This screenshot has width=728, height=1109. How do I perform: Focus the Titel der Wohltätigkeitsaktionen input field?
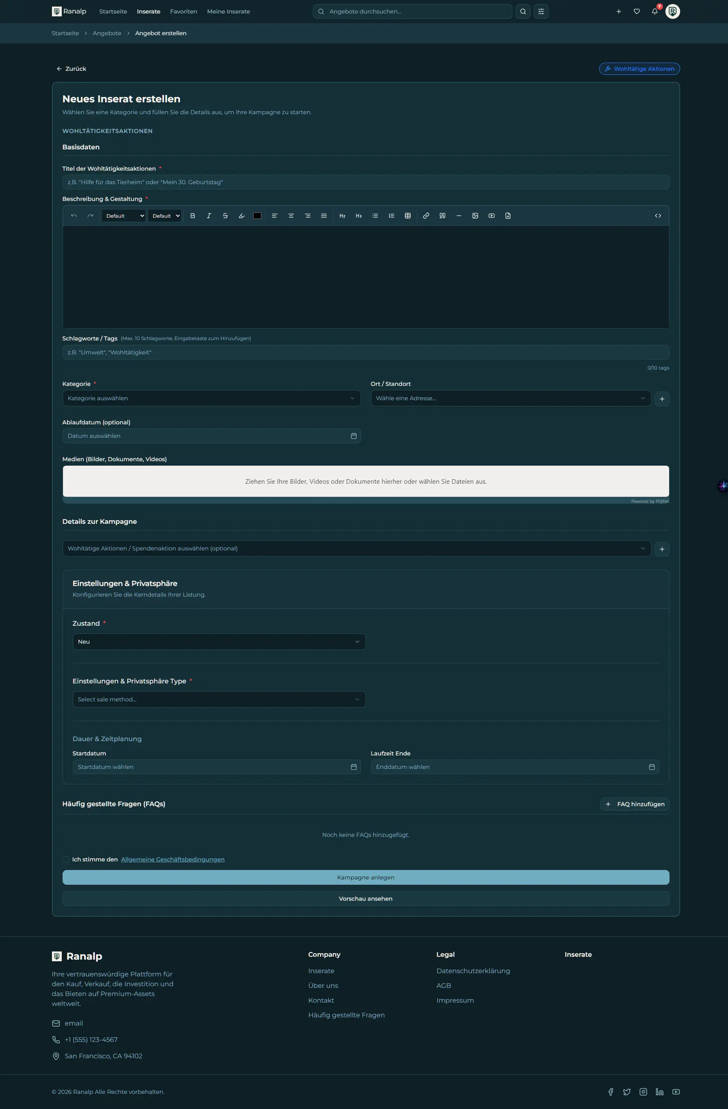point(366,182)
